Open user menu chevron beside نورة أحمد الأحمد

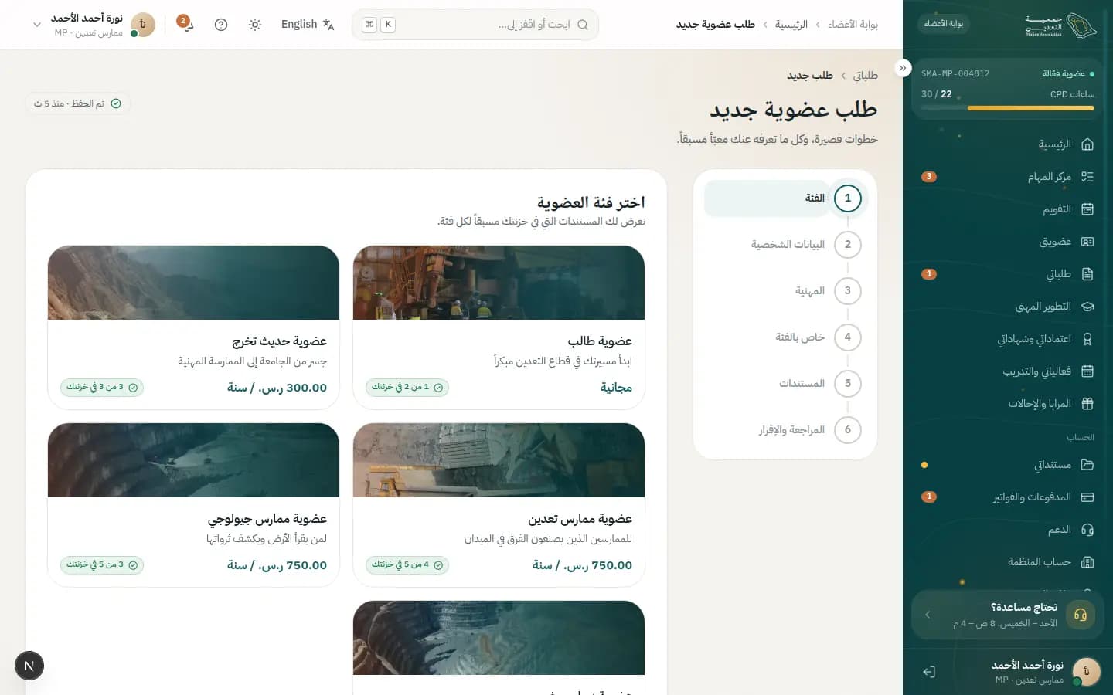coord(36,25)
